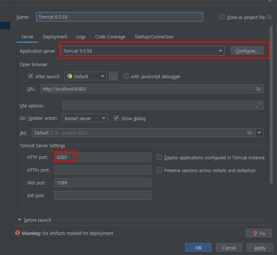
Task: Click the Apply button
Action: pos(260,248)
